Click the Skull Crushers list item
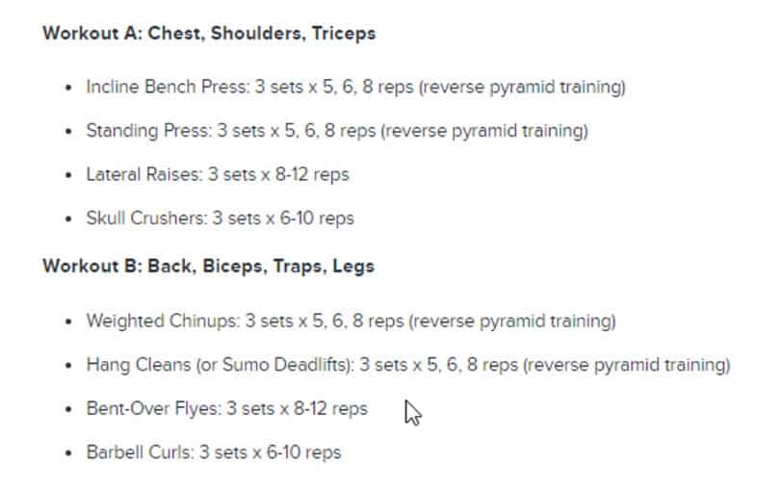The width and height of the screenshot is (783, 490). pyautogui.click(x=221, y=219)
